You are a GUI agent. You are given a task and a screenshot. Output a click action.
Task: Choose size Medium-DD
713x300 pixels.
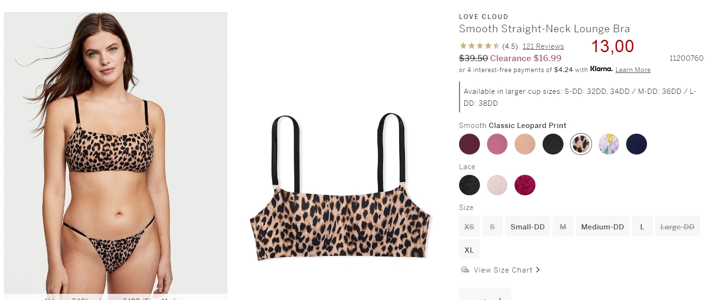coord(602,227)
